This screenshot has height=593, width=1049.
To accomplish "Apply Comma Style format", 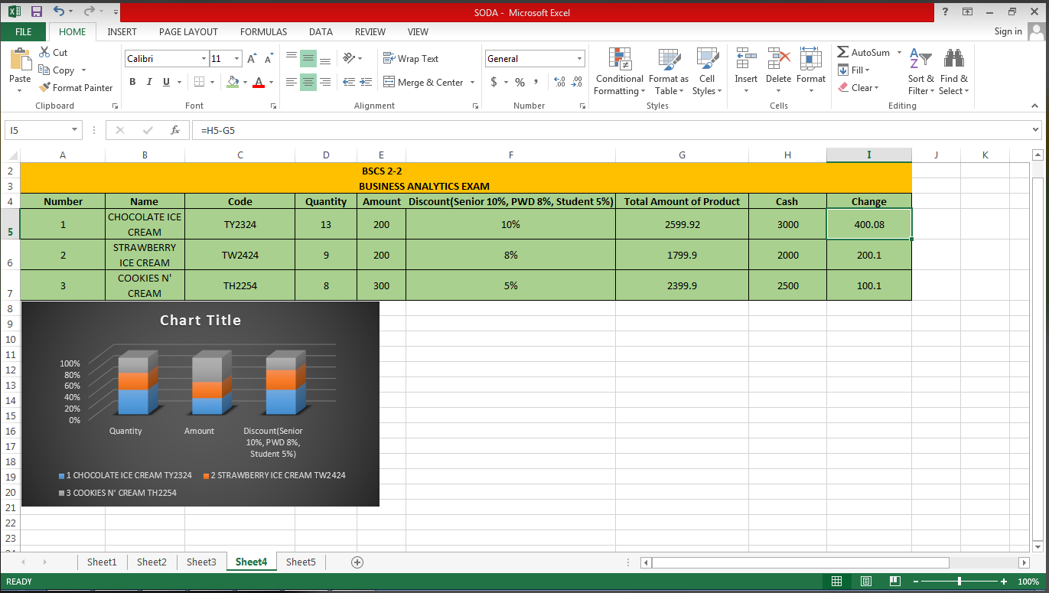I will click(x=536, y=82).
